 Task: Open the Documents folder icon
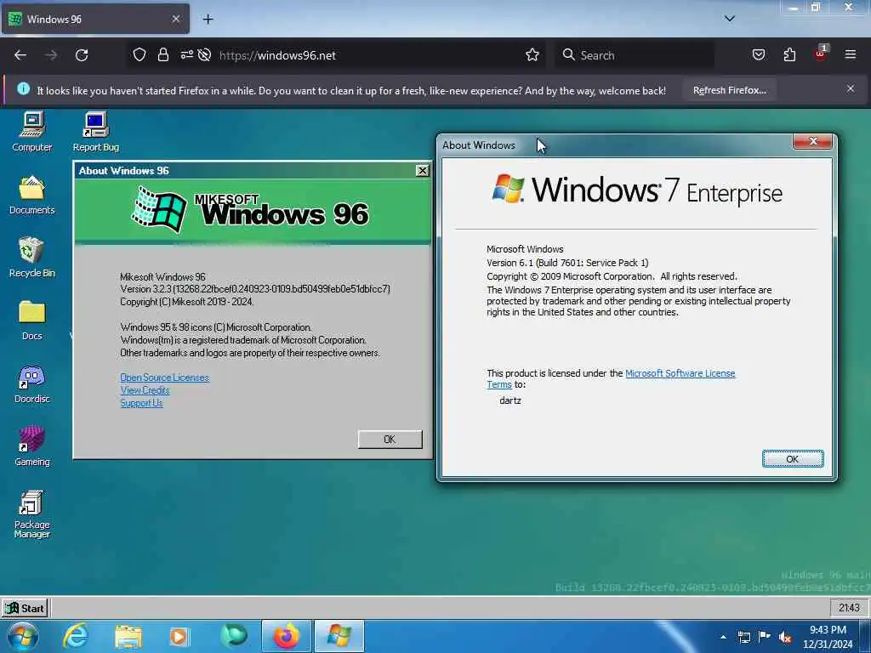32,195
